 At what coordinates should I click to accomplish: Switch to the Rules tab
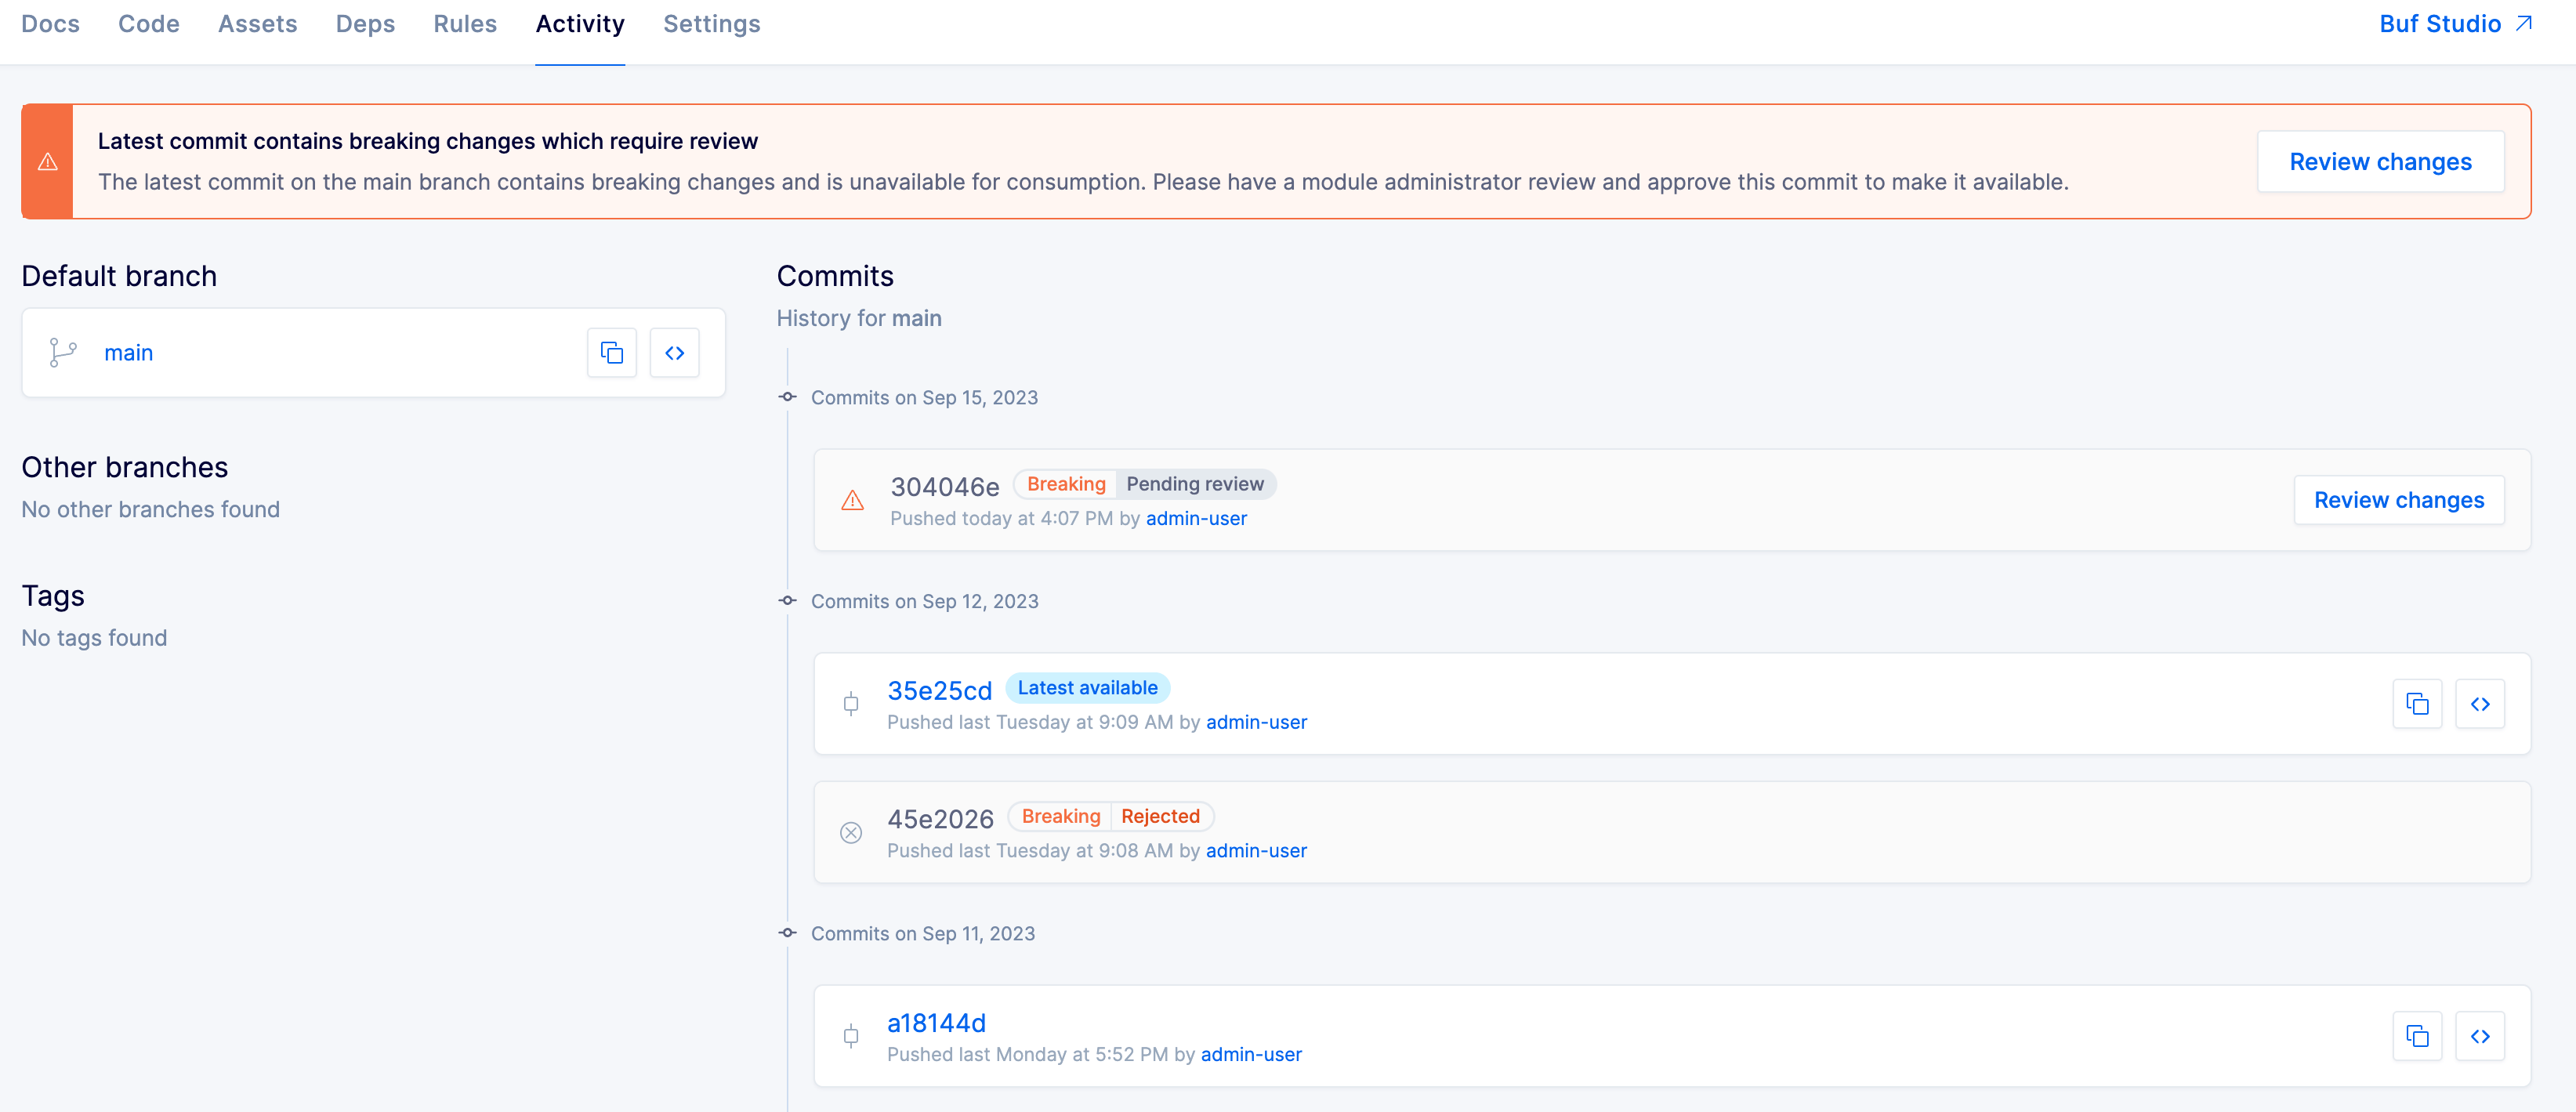tap(463, 24)
